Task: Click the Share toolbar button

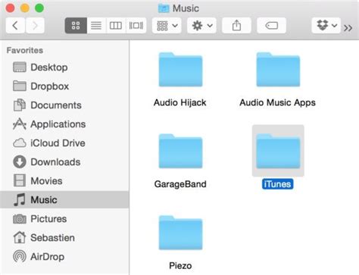Action: tap(236, 26)
